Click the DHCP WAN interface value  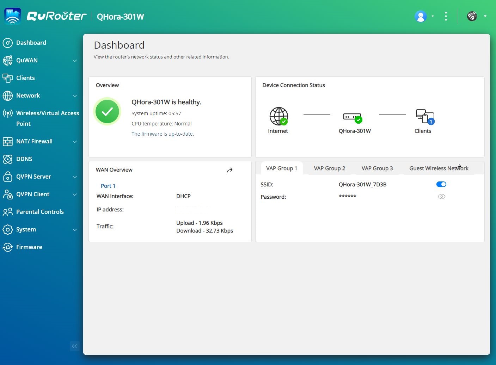tap(183, 196)
